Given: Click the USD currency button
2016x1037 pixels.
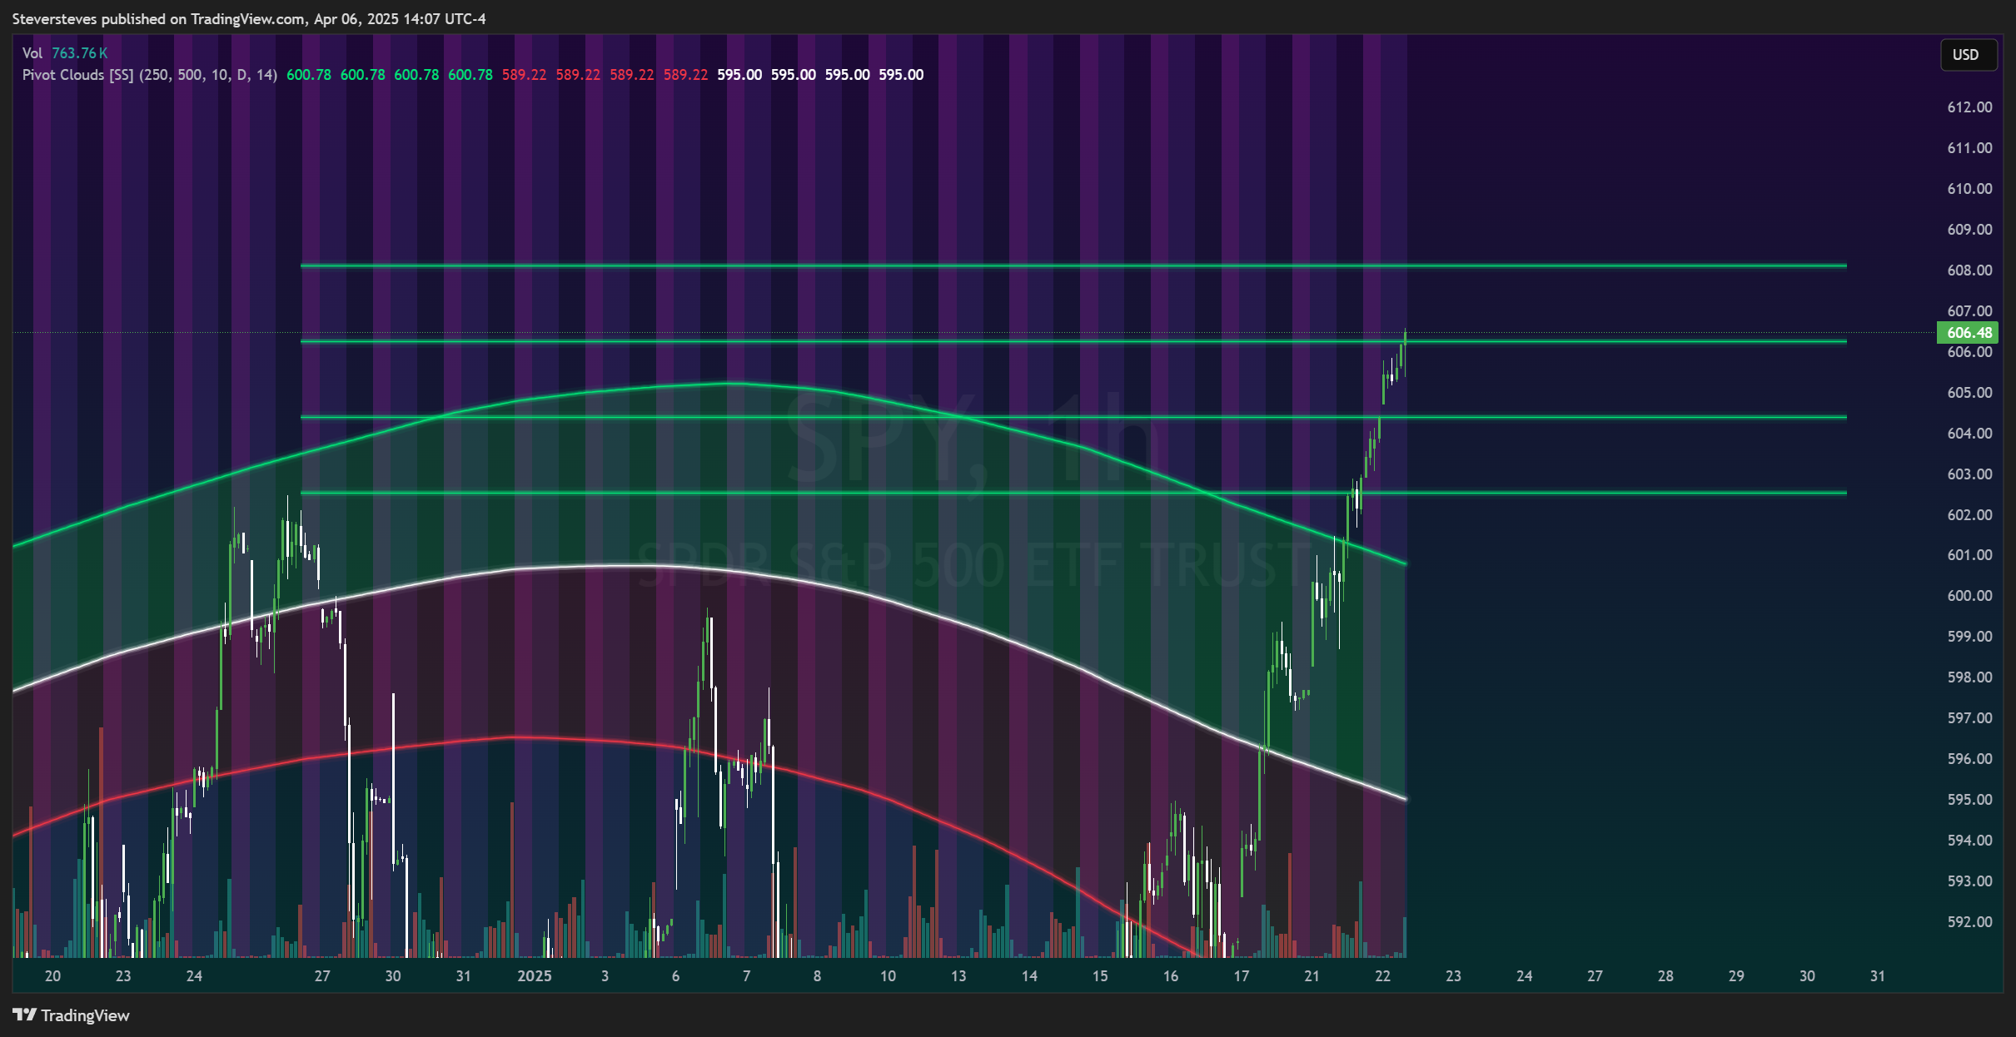Looking at the screenshot, I should pos(1967,55).
